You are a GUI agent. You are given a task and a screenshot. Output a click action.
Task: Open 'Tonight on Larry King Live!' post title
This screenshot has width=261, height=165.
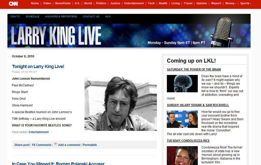coord(38,67)
